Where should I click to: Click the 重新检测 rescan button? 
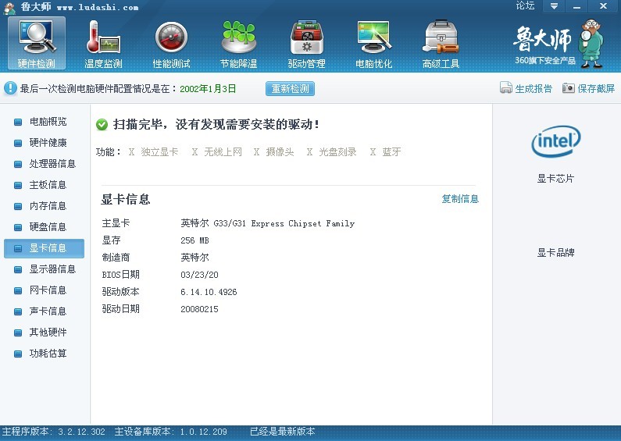291,89
